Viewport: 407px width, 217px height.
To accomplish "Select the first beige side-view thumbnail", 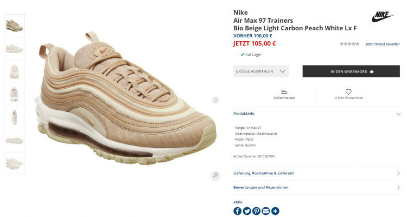I will point(15,25).
